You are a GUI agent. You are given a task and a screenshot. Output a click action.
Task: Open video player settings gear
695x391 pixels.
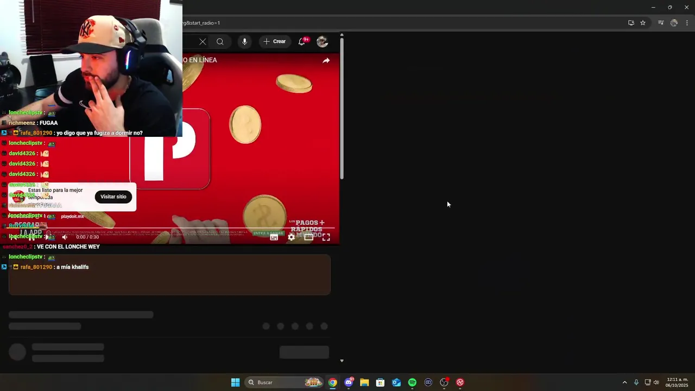[292, 237]
